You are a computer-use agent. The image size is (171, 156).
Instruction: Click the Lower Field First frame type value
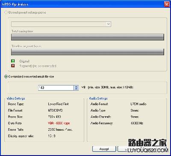58,104
